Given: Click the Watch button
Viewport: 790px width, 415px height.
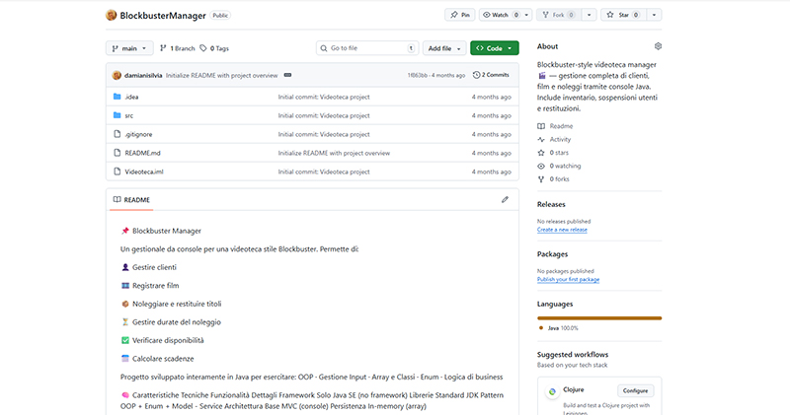Looking at the screenshot, I should tap(501, 15).
